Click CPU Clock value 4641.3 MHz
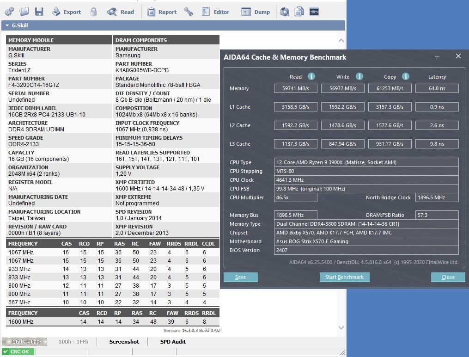 366,180
